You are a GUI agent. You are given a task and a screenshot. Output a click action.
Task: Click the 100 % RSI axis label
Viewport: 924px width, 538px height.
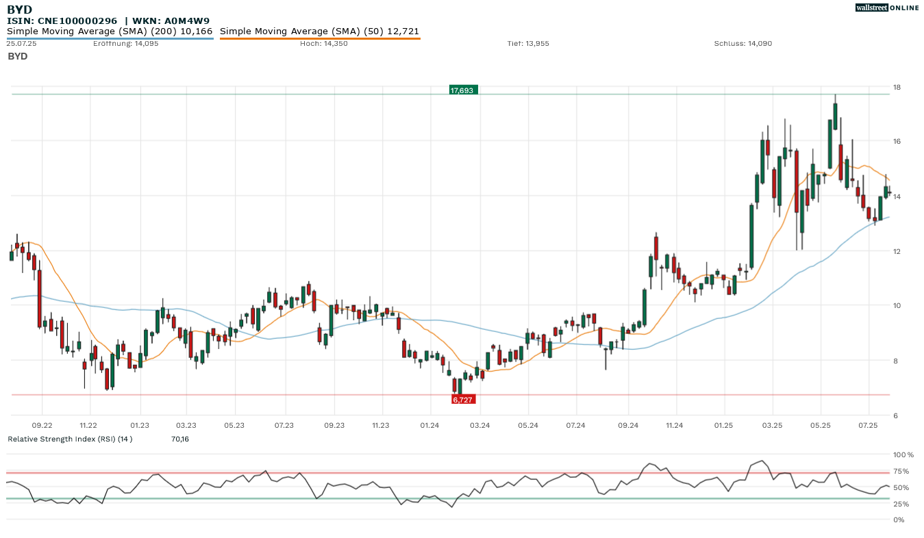tap(902, 454)
